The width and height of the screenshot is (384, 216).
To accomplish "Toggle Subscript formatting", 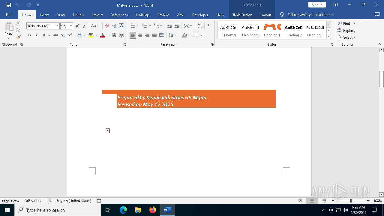I will [x=63, y=35].
